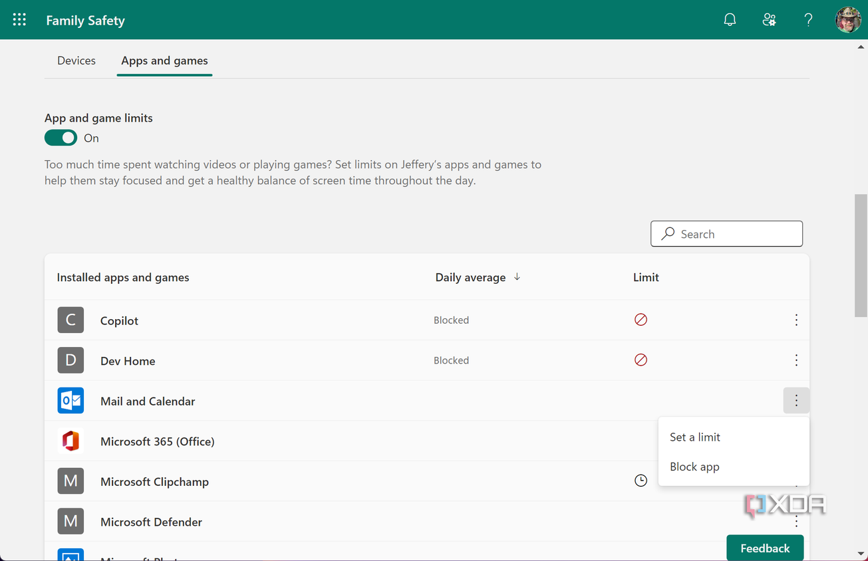Open more options for Dev Home
The width and height of the screenshot is (868, 561).
pyautogui.click(x=796, y=360)
